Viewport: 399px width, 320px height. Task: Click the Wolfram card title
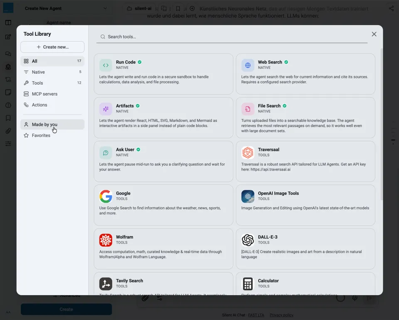[124, 237]
